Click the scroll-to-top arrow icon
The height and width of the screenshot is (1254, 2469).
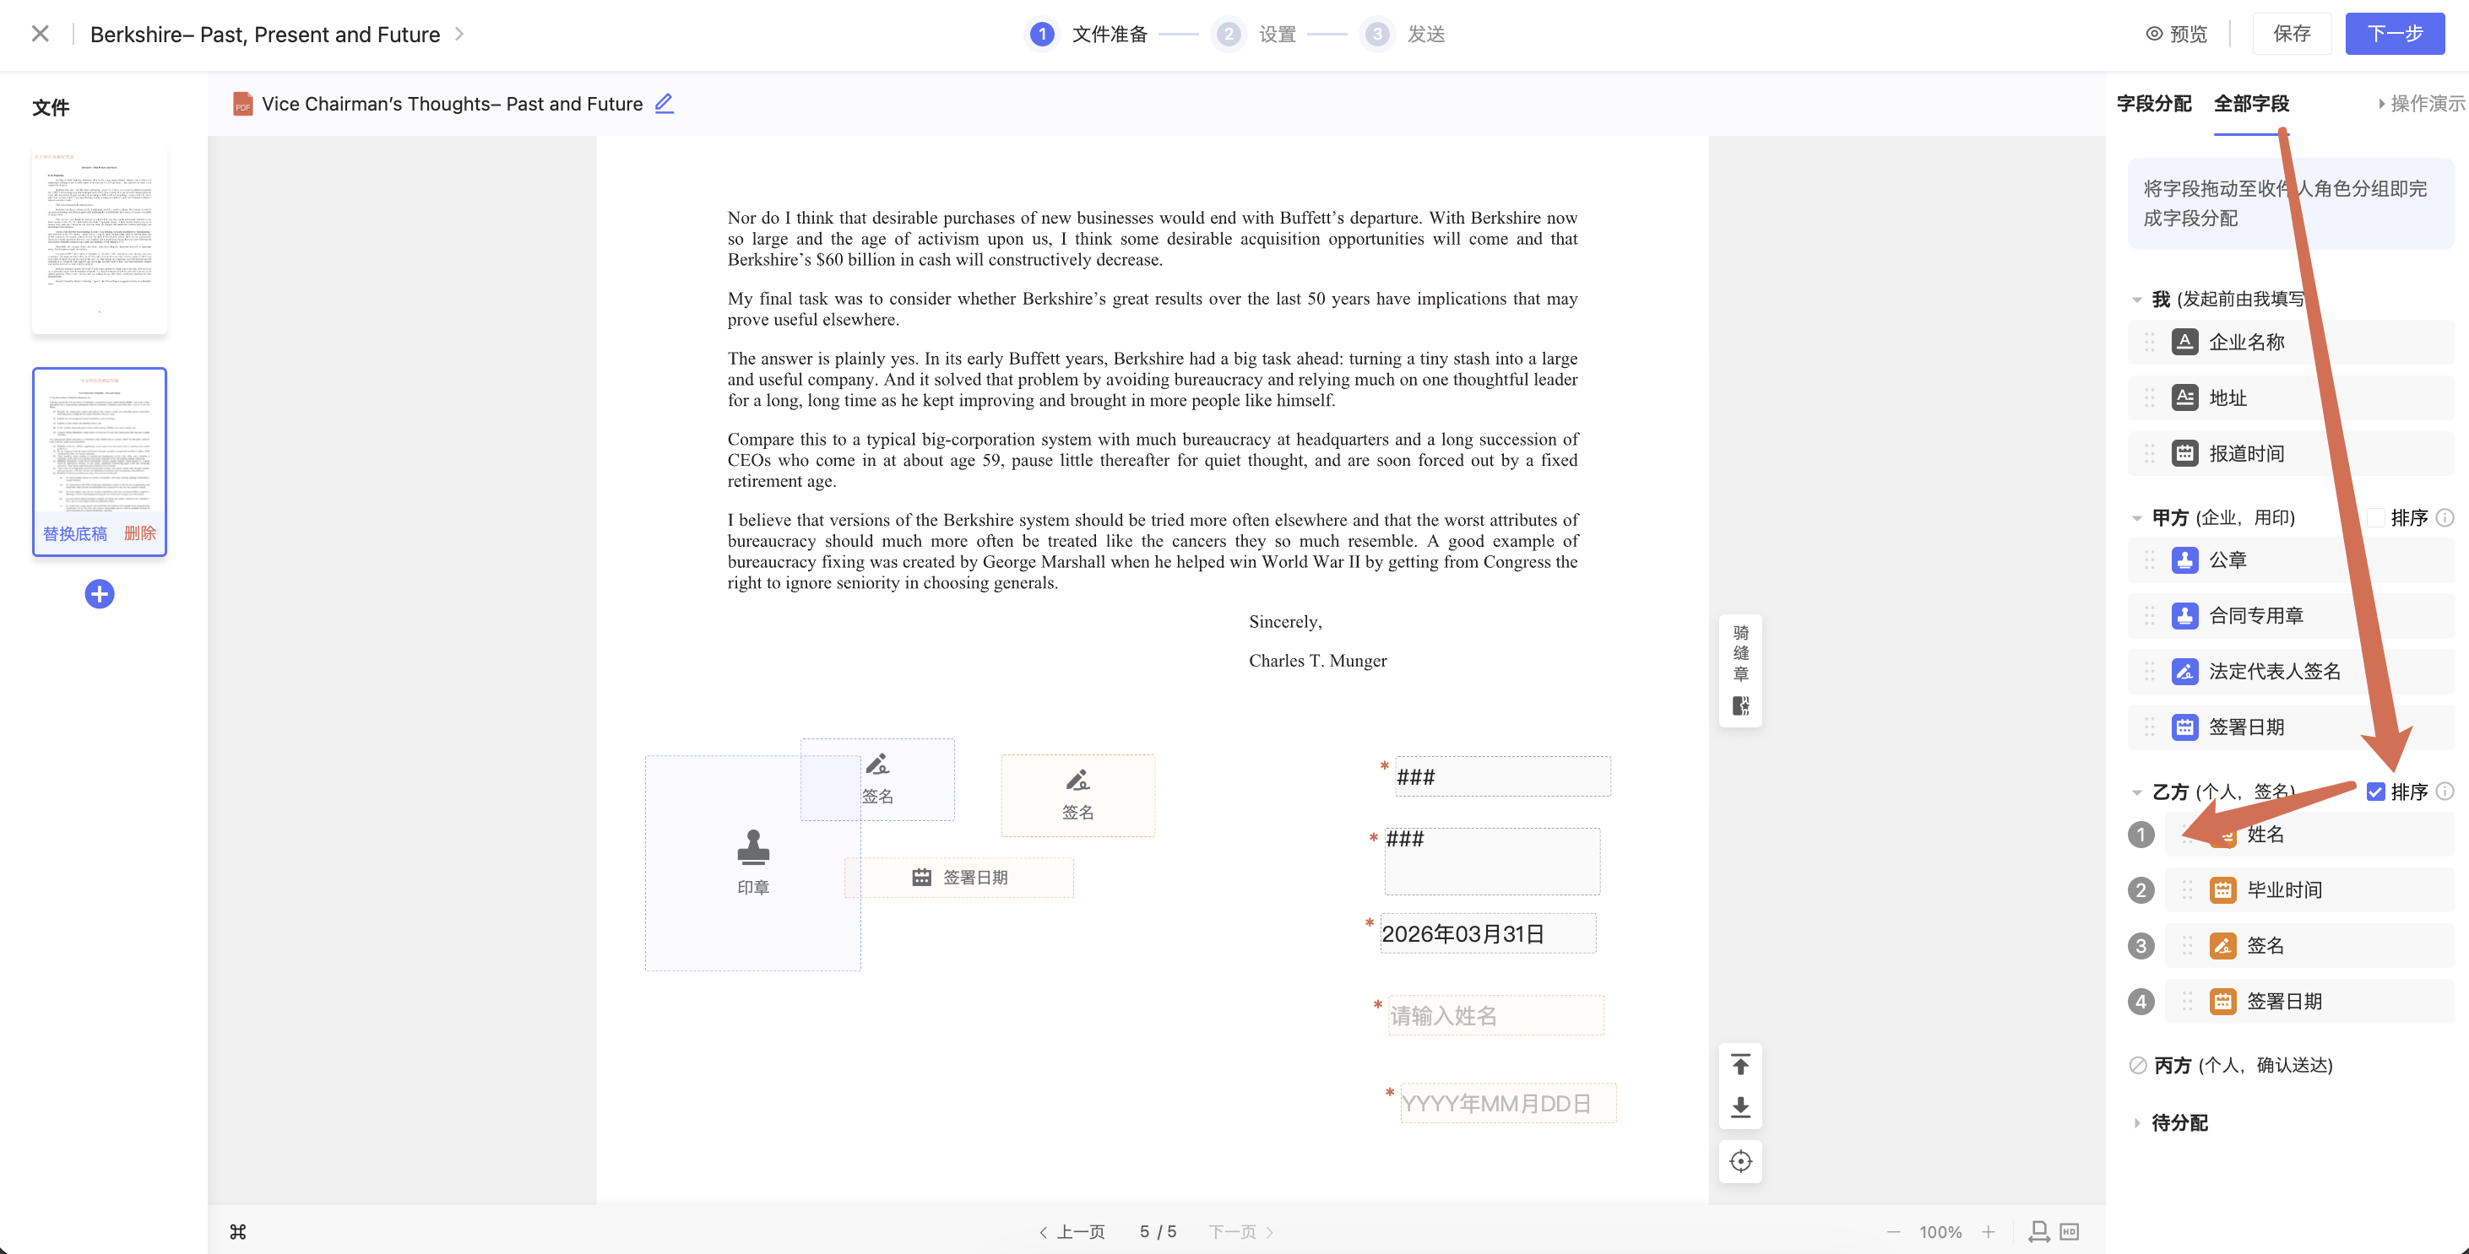point(1740,1064)
